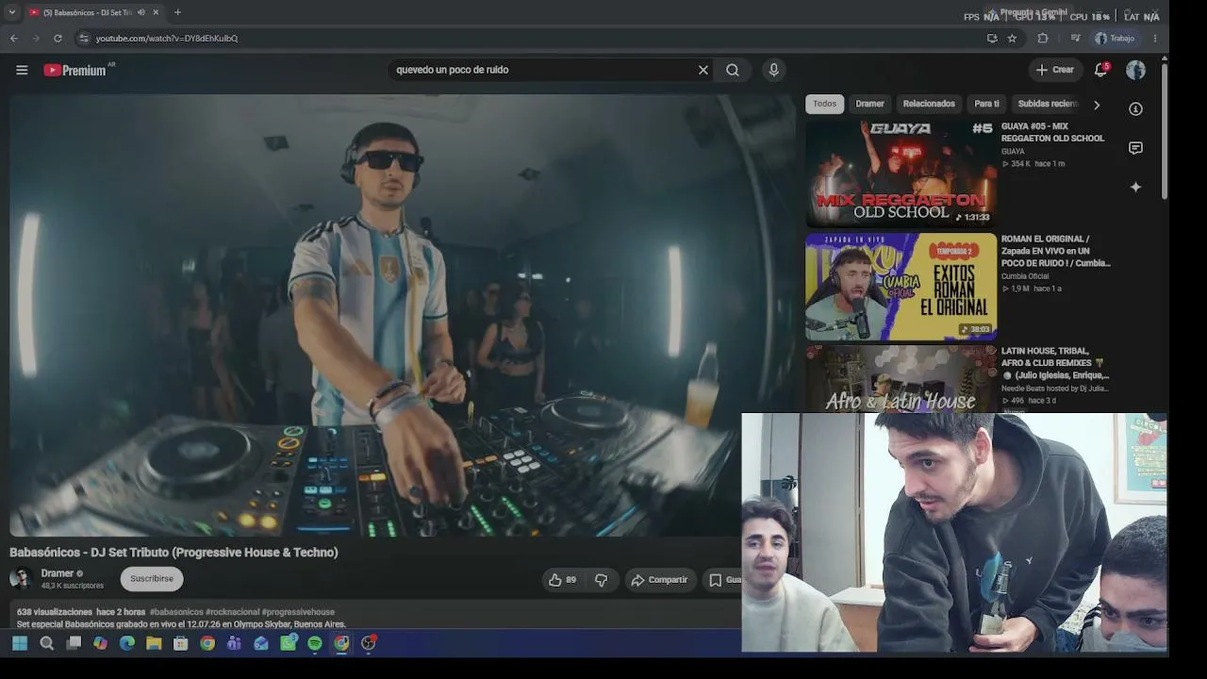Show more filter chips with the arrow
Image resolution: width=1207 pixels, height=679 pixels.
1096,105
